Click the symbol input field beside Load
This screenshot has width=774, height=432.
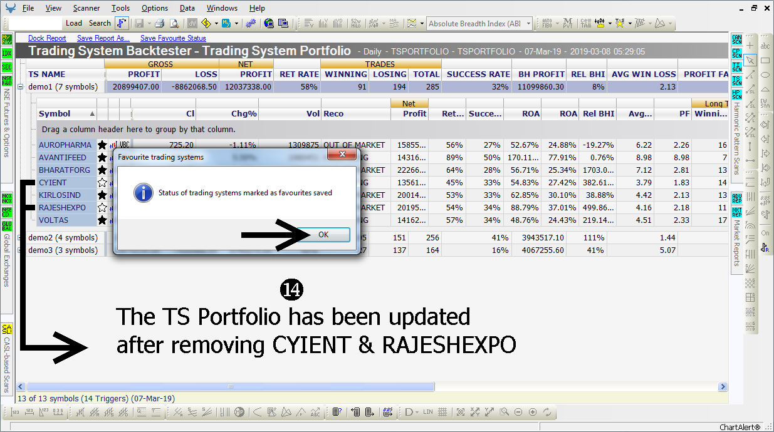pos(36,23)
